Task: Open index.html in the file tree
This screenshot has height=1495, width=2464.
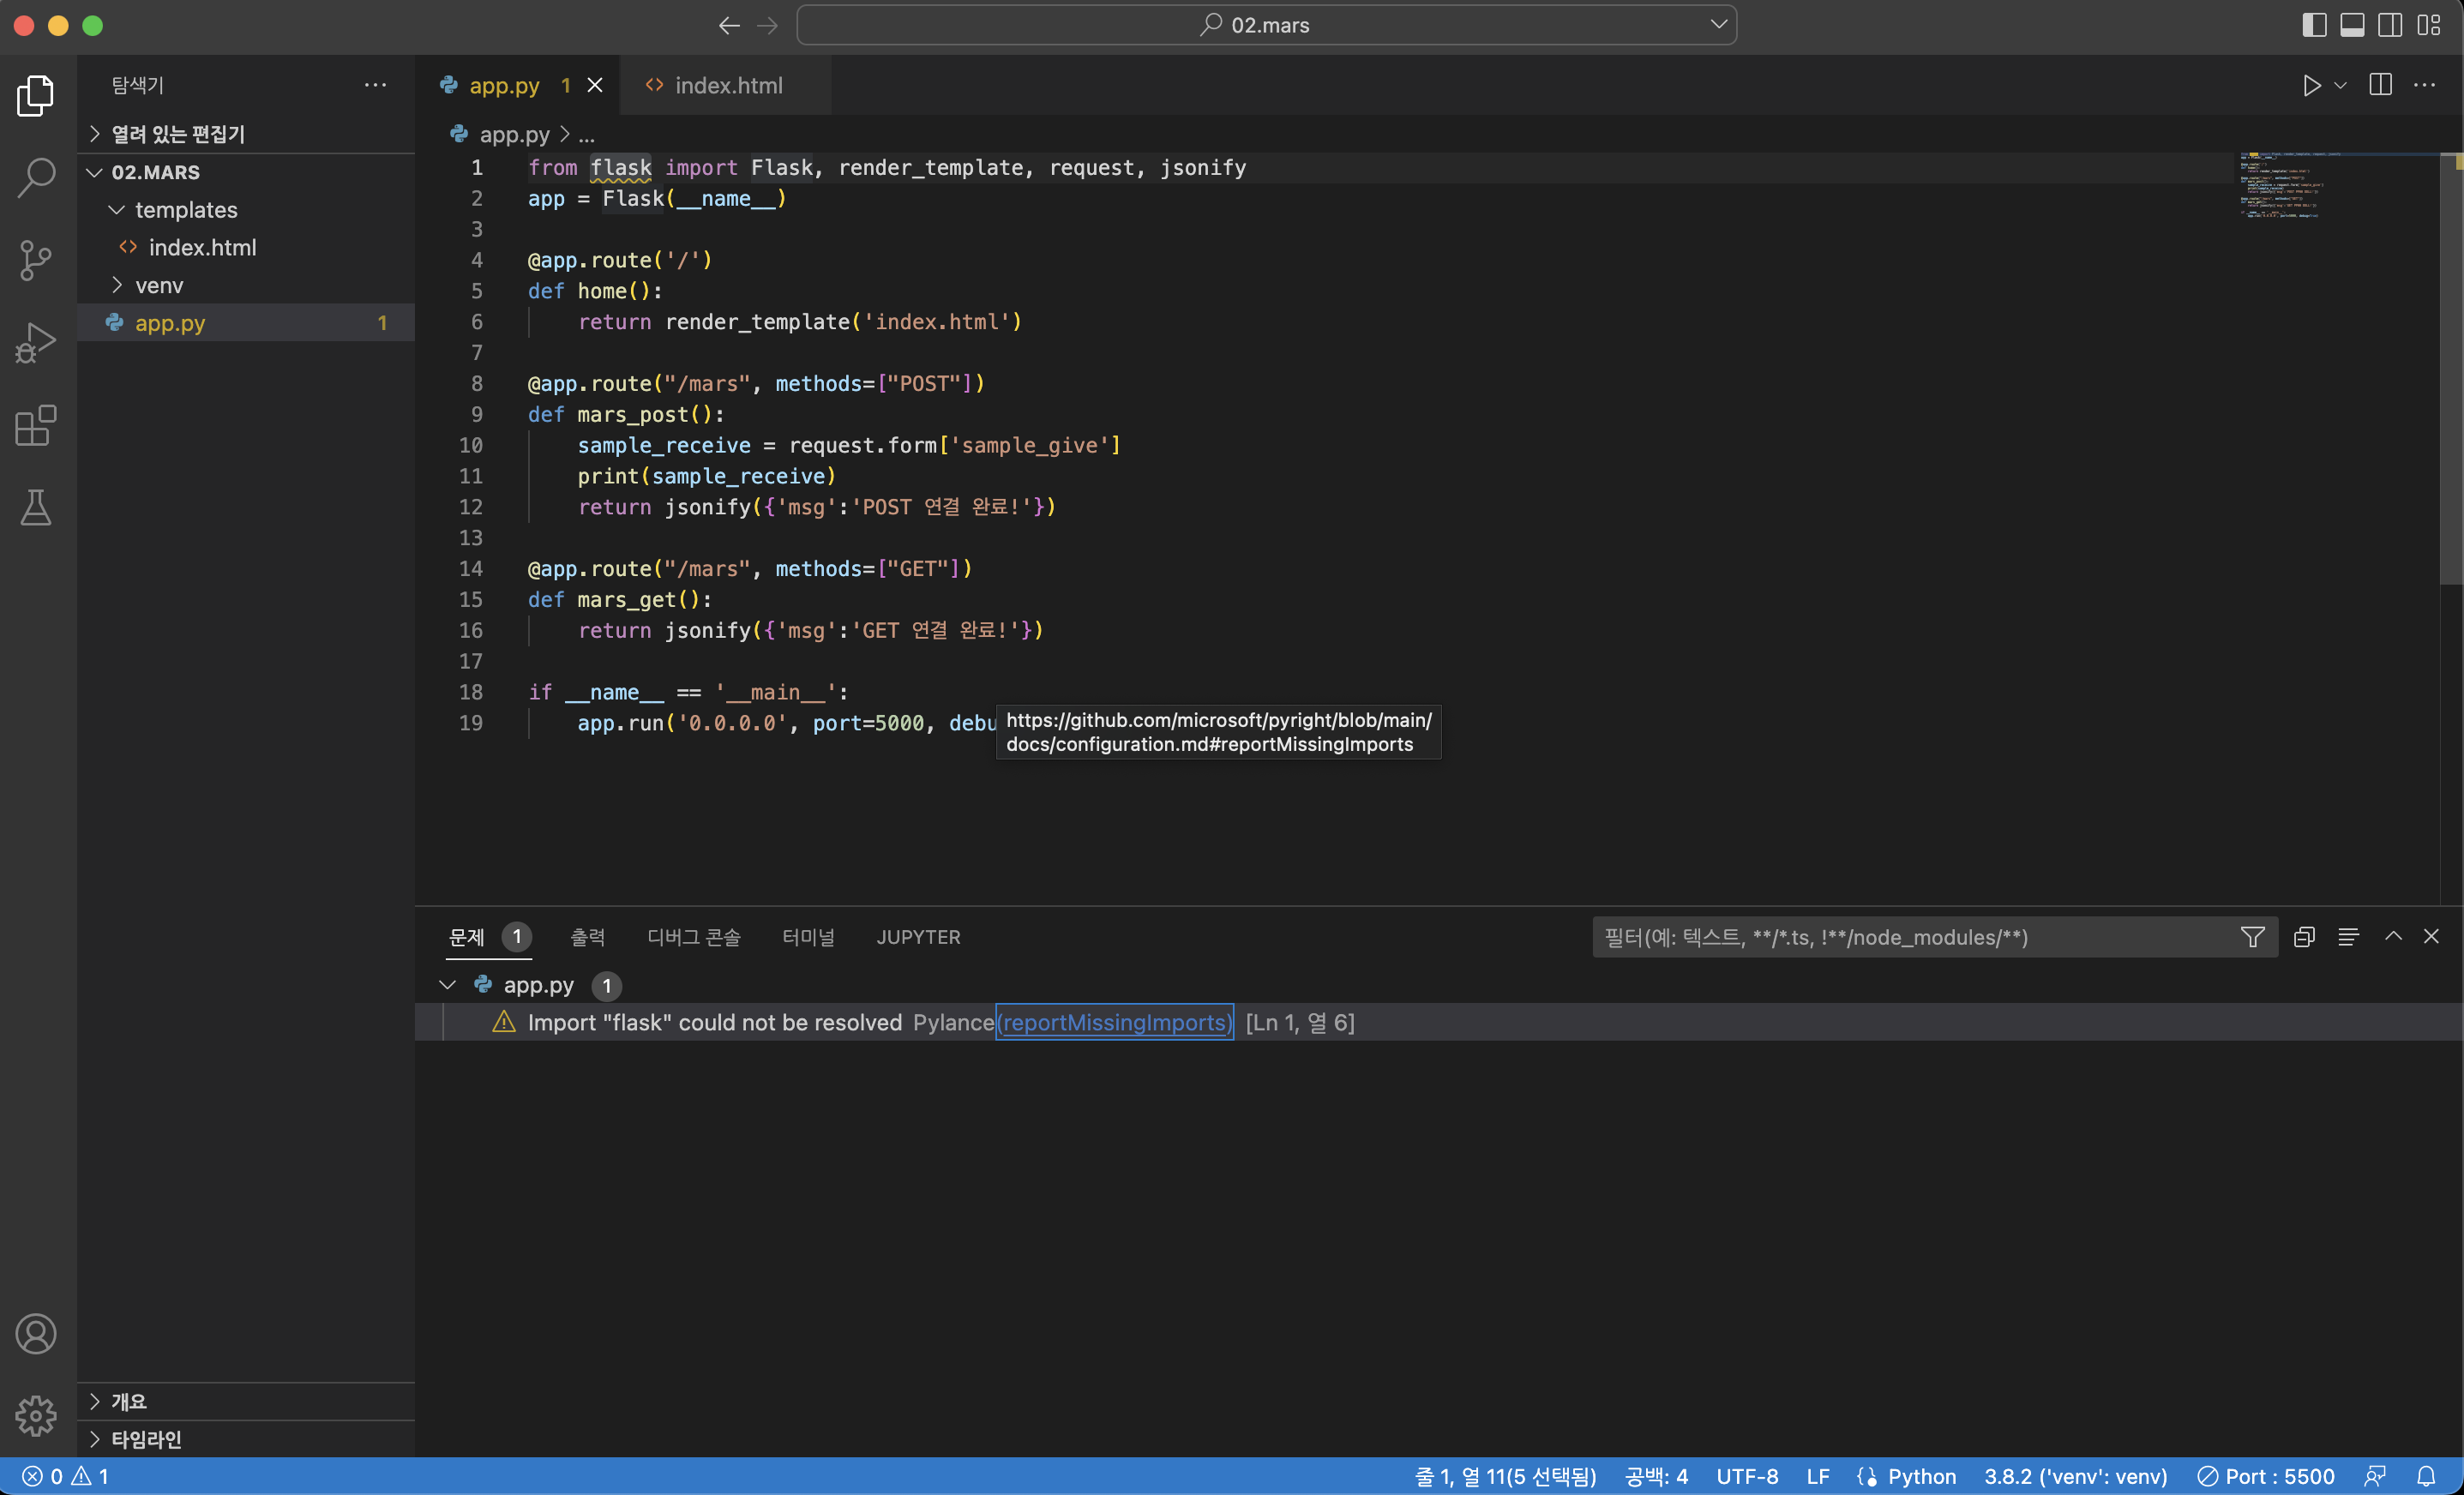Action: click(246, 248)
